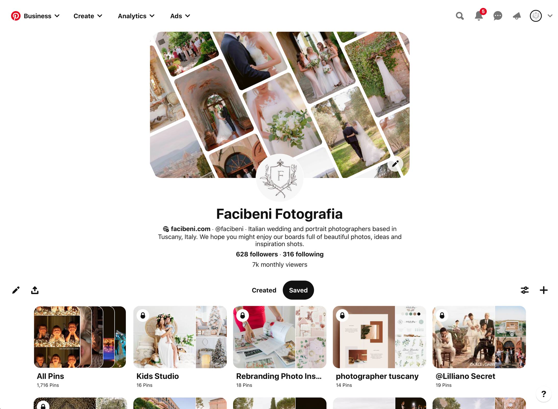The width and height of the screenshot is (558, 409).
Task: Open facibeni.com profile website link
Action: pyautogui.click(x=189, y=229)
